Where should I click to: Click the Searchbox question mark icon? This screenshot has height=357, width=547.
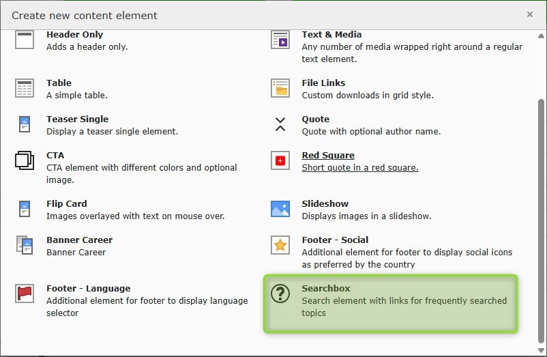pyautogui.click(x=280, y=294)
